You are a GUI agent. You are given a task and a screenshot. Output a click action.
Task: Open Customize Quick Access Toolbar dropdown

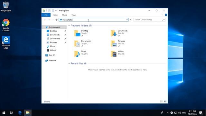coord(56,11)
